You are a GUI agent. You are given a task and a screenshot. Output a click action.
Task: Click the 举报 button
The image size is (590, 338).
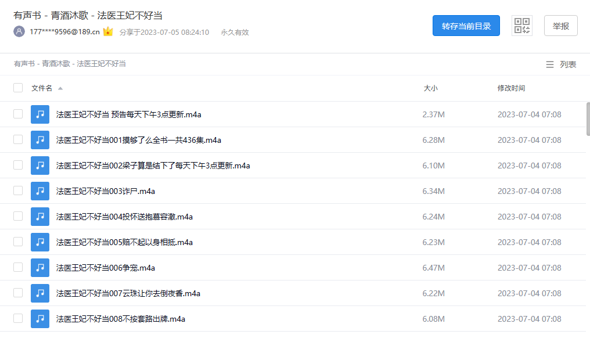pos(560,26)
